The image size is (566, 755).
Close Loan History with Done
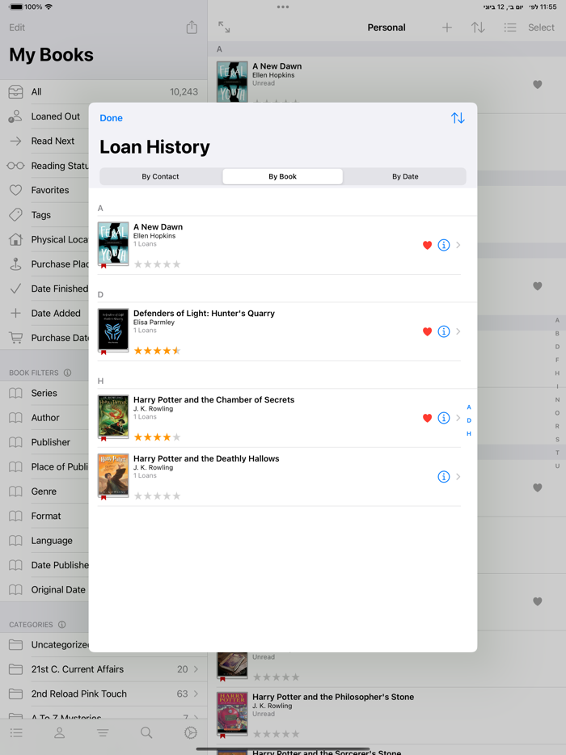tap(112, 118)
